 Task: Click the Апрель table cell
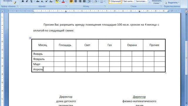coord(43,69)
